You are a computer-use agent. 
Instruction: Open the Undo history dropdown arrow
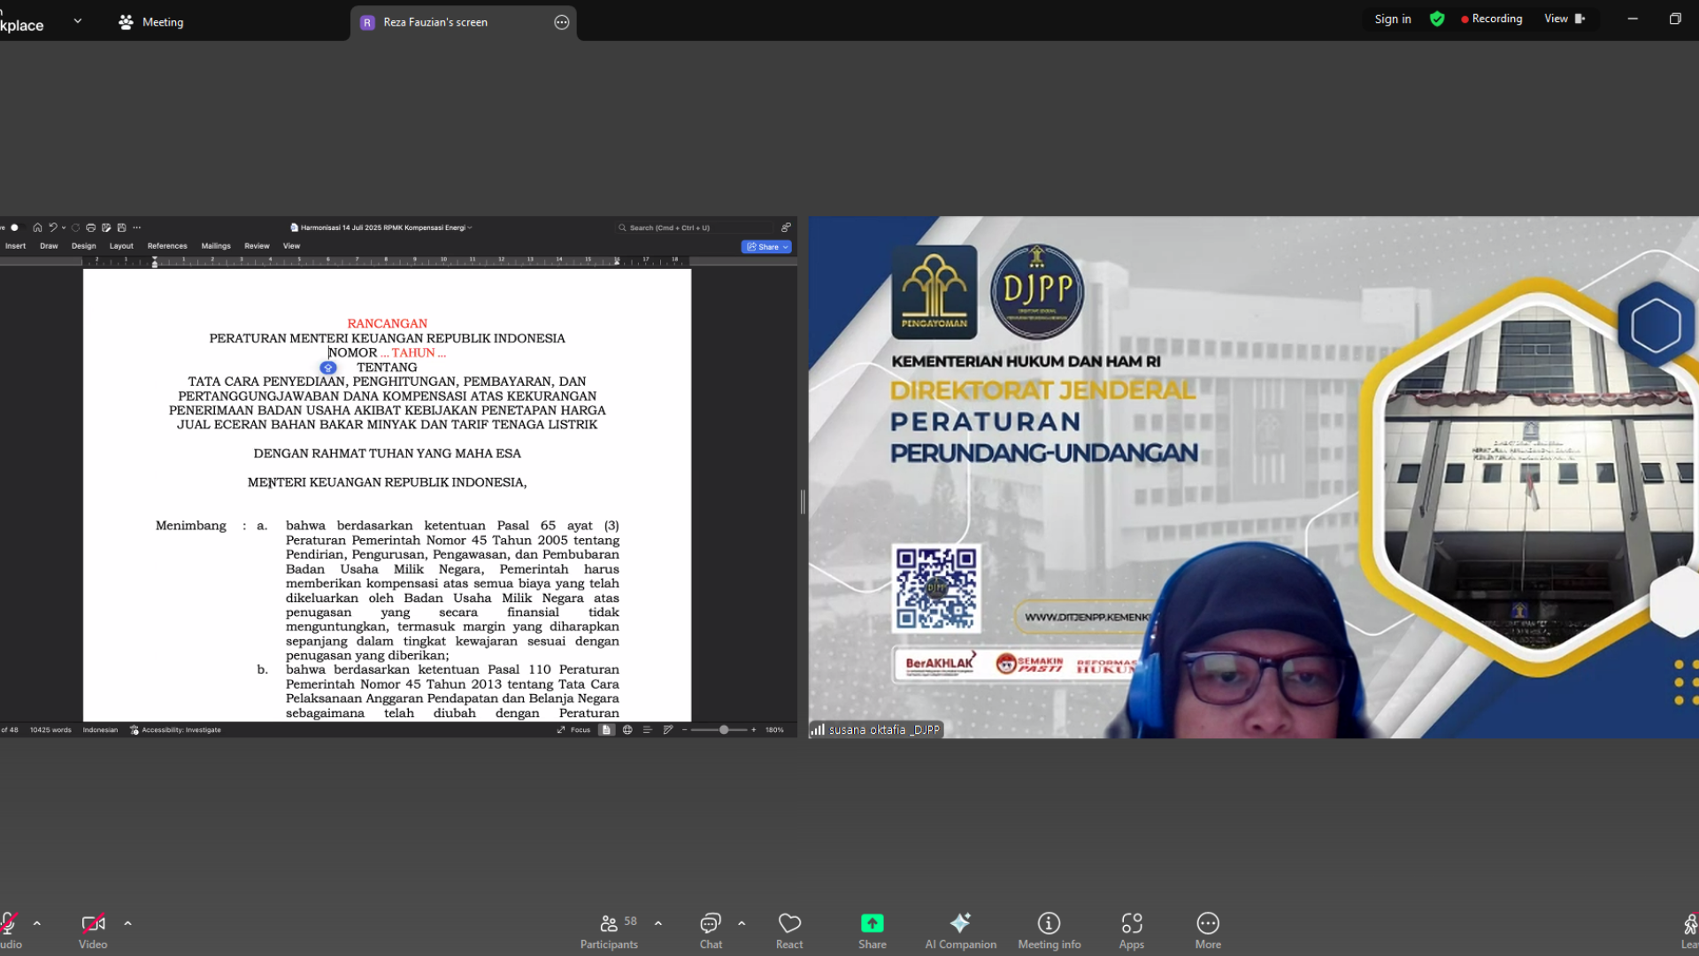point(64,227)
